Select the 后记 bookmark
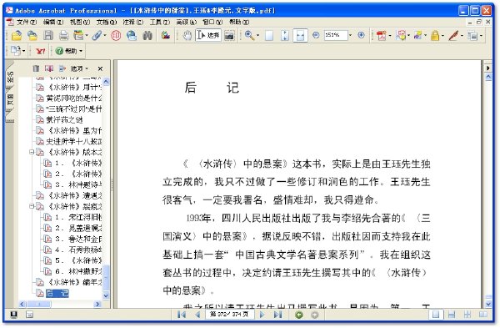 point(57,293)
